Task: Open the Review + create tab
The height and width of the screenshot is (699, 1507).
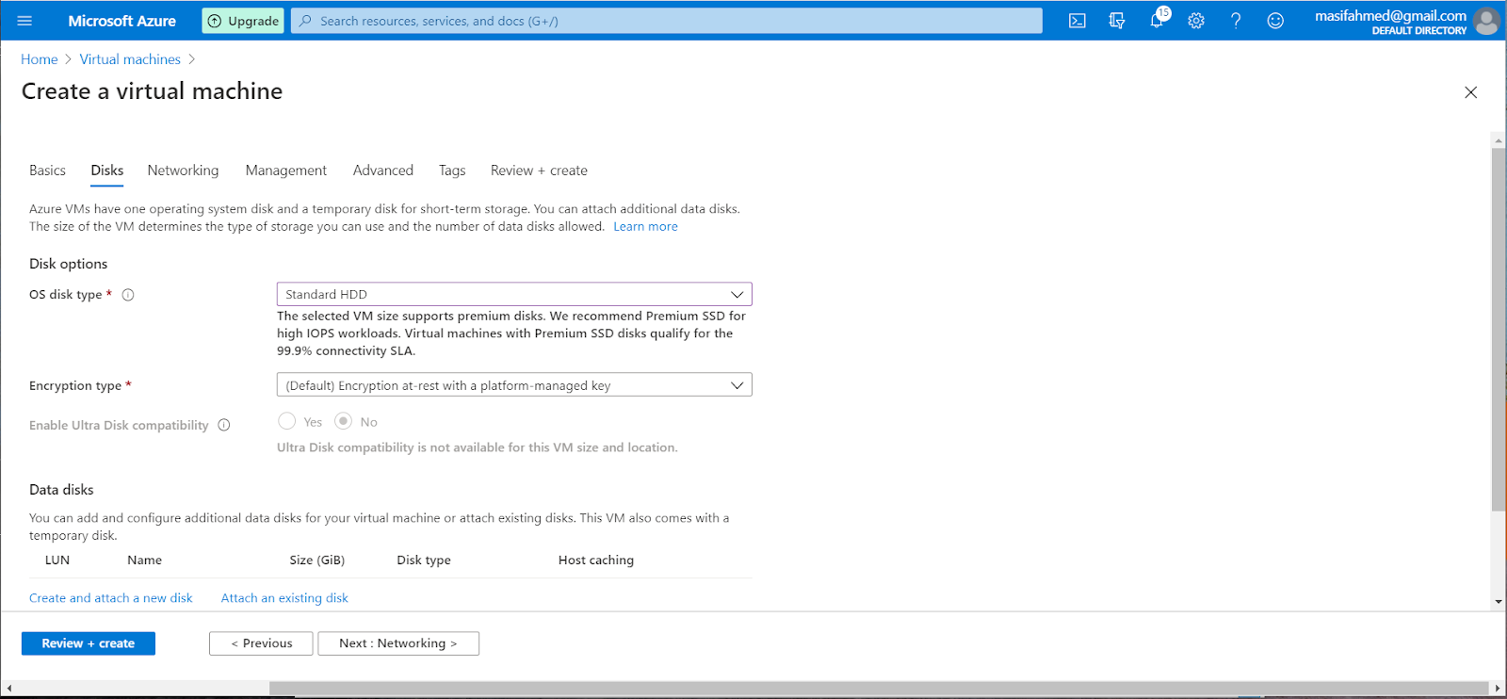Action: [x=539, y=171]
